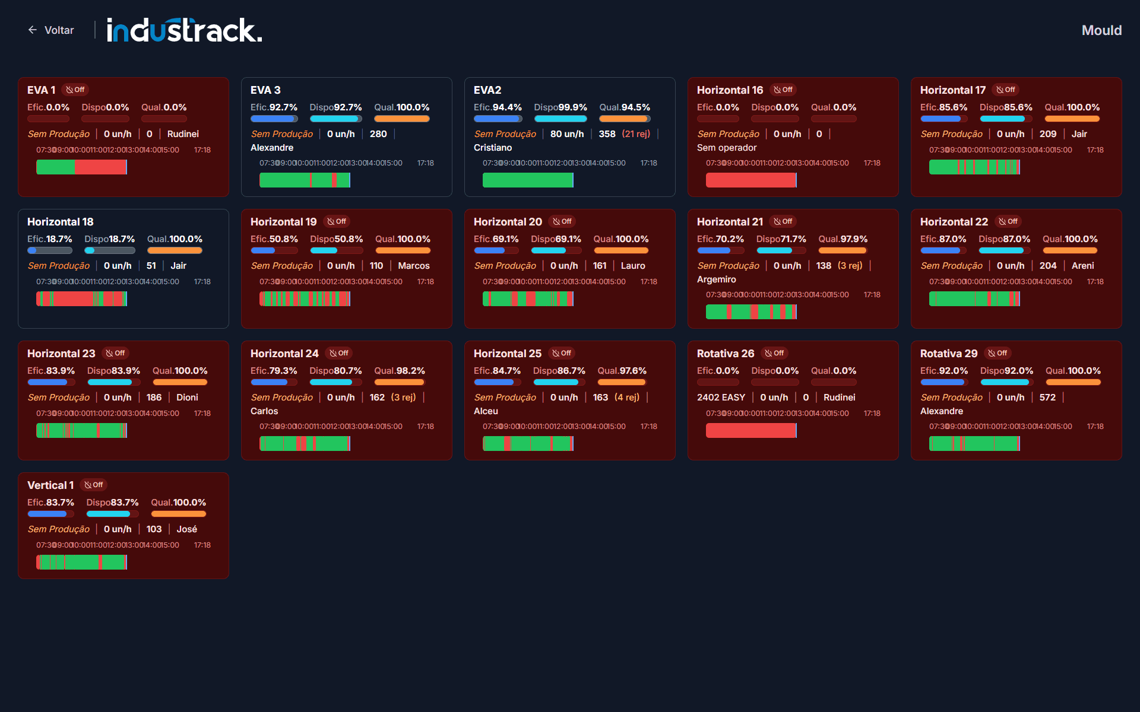This screenshot has width=1140, height=712.
Task: Click EVA 3 production timeline bar
Action: pyautogui.click(x=305, y=180)
